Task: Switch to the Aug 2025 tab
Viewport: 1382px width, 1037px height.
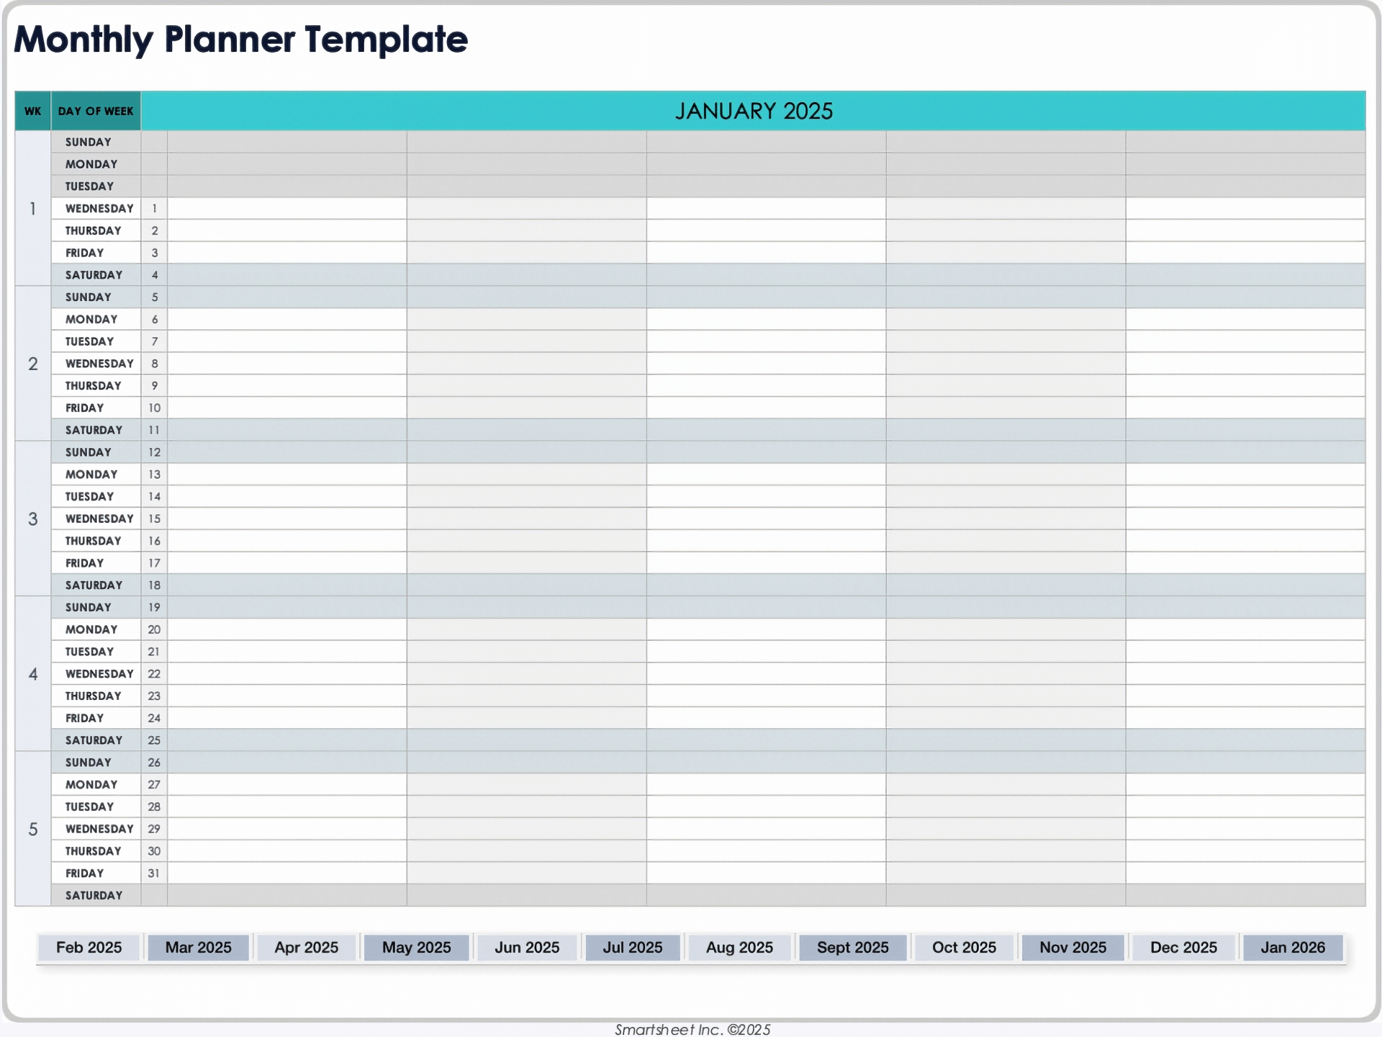Action: tap(739, 947)
